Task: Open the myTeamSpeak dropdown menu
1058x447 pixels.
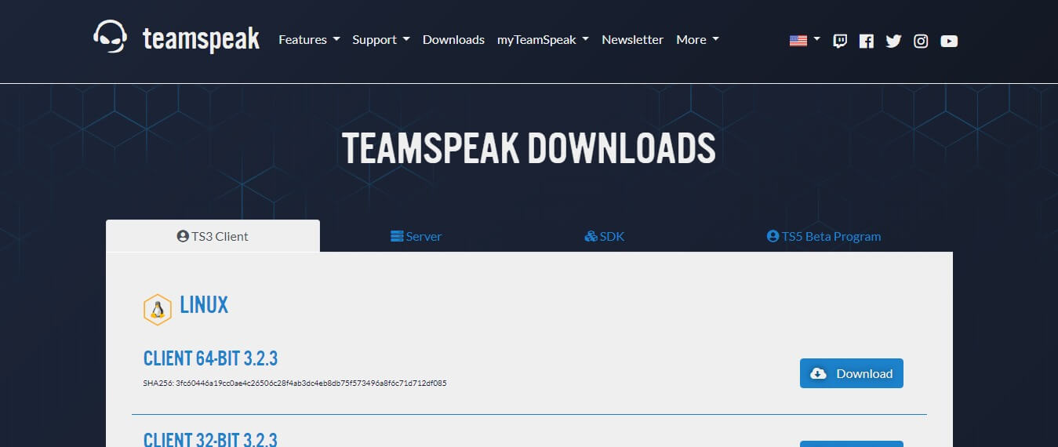Action: (543, 39)
